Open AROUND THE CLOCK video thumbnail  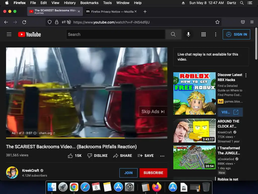click(194, 131)
